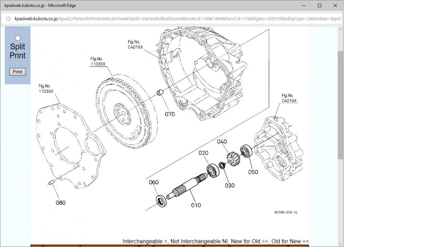The width and height of the screenshot is (444, 247).
Task: Click drawing number 6C300-328-14 text
Action: pos(286,213)
